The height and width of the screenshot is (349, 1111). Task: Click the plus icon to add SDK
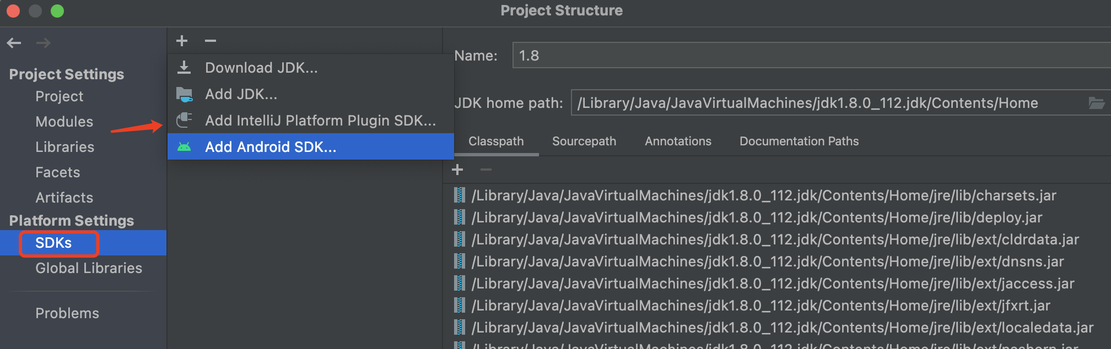[182, 41]
